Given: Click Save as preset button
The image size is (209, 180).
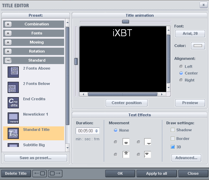Looking at the screenshot, I should click(36, 158).
